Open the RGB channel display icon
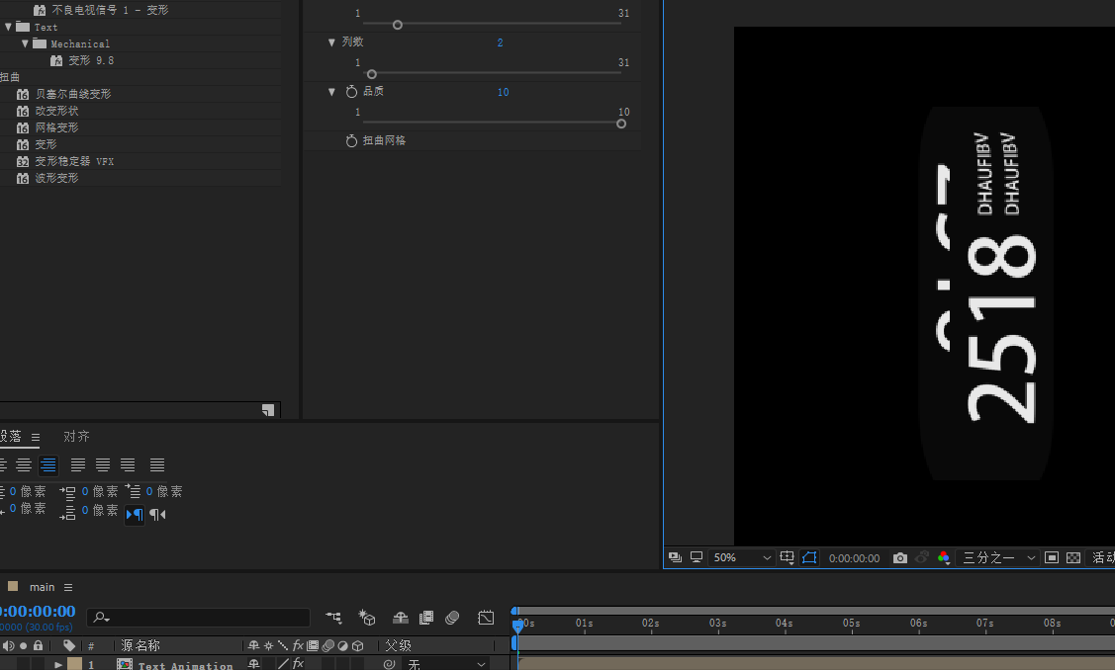This screenshot has height=670, width=1115. click(944, 557)
